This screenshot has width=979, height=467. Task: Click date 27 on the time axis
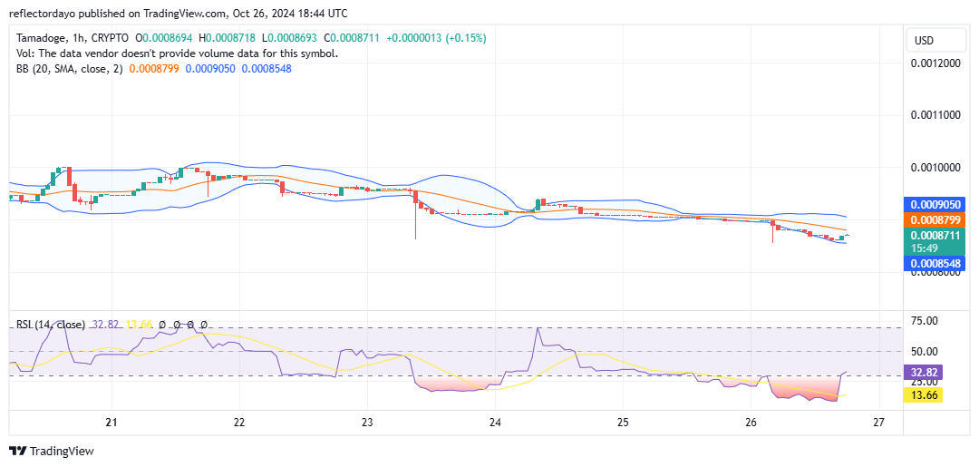pos(879,423)
